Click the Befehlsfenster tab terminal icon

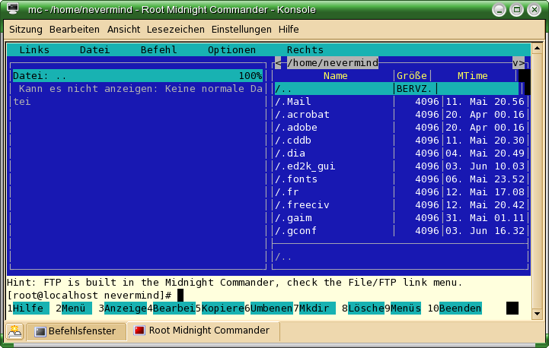40,331
